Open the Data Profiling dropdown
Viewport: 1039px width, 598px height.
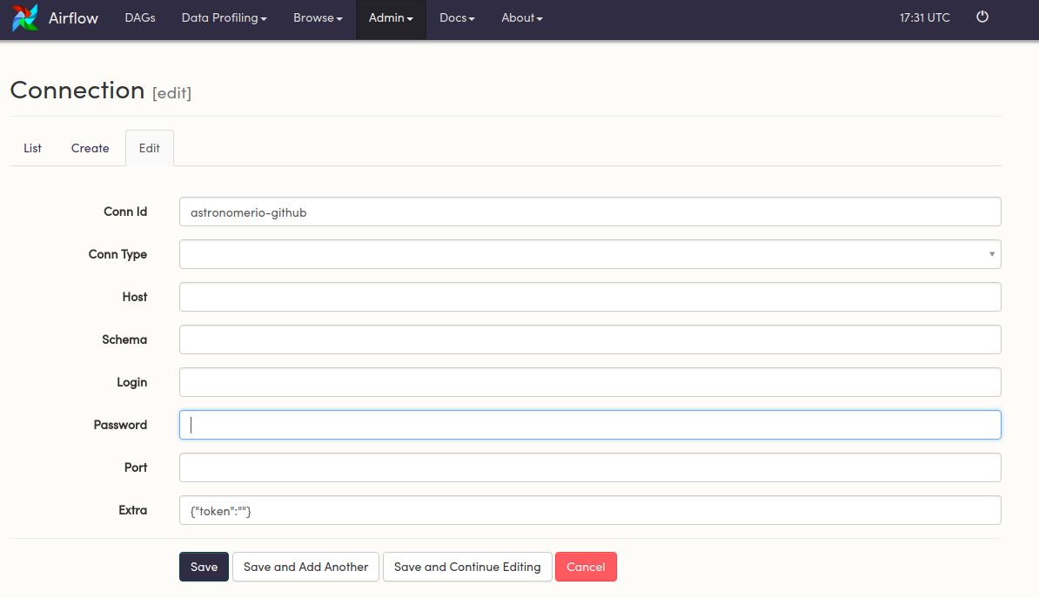click(x=223, y=17)
